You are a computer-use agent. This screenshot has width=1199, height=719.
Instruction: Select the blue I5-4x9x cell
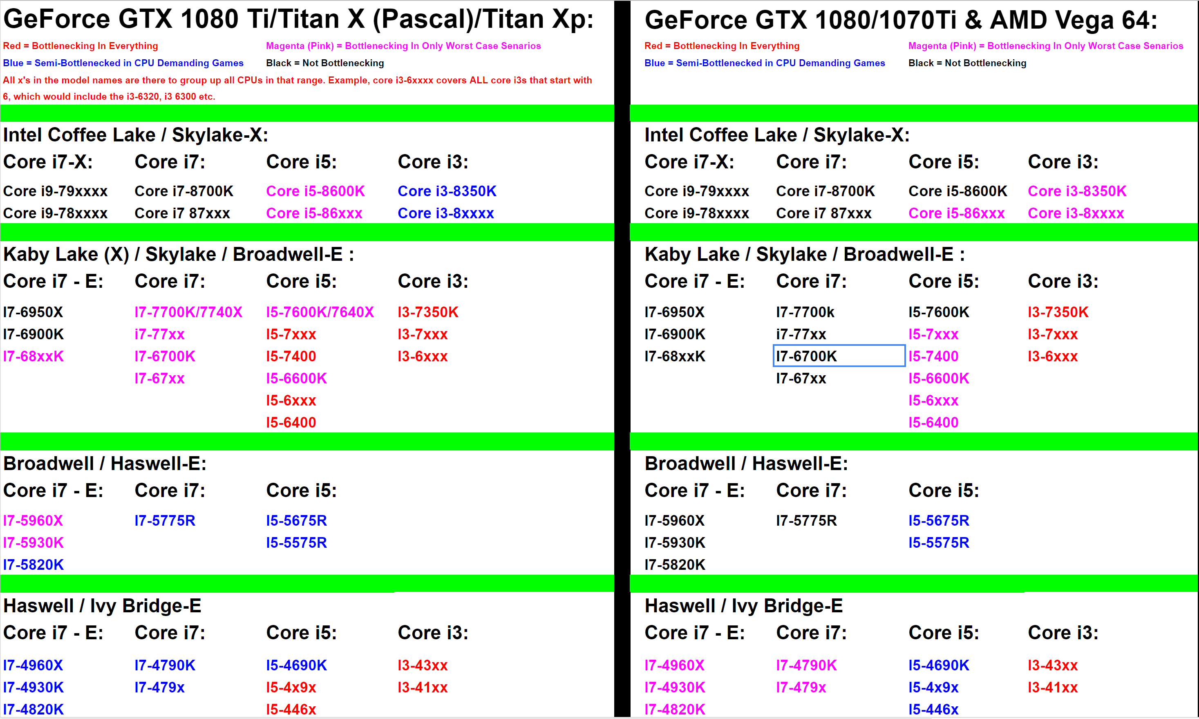tap(933, 688)
